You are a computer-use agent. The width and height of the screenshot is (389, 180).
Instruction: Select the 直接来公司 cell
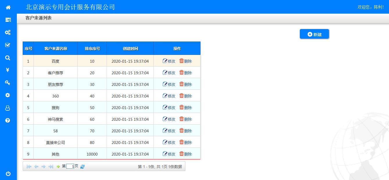click(55, 142)
